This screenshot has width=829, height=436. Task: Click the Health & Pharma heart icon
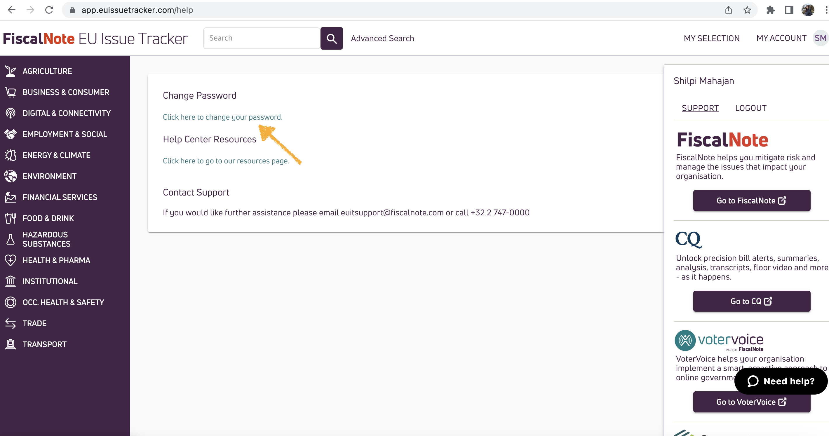point(10,260)
